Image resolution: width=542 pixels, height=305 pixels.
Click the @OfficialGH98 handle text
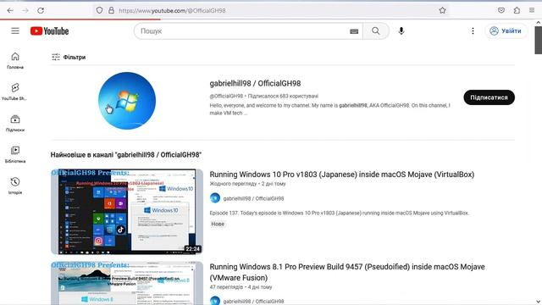coord(226,96)
